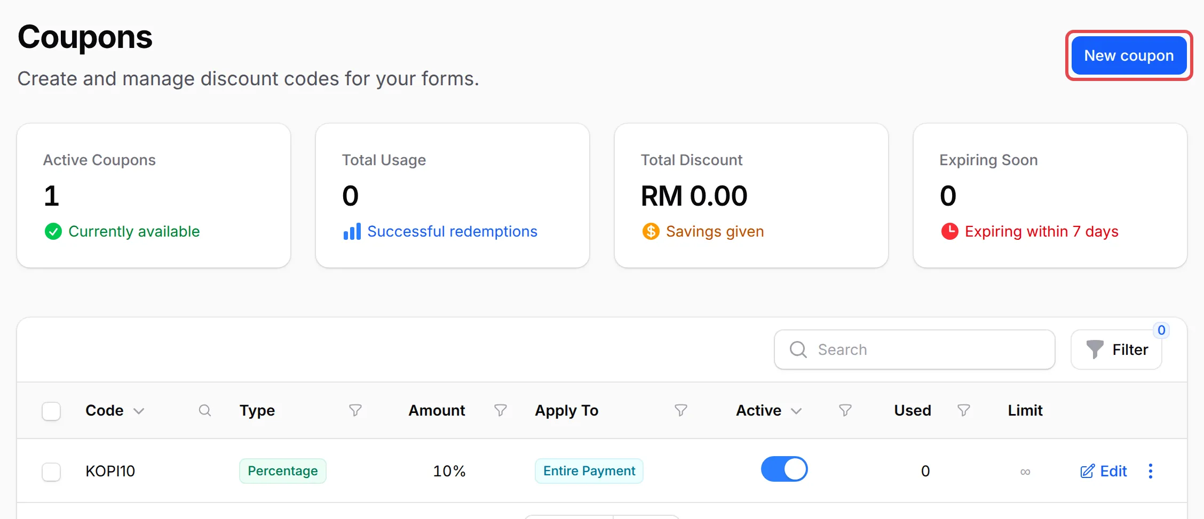This screenshot has width=1204, height=519.
Task: Open the Active column filter funnel
Action: pyautogui.click(x=845, y=410)
